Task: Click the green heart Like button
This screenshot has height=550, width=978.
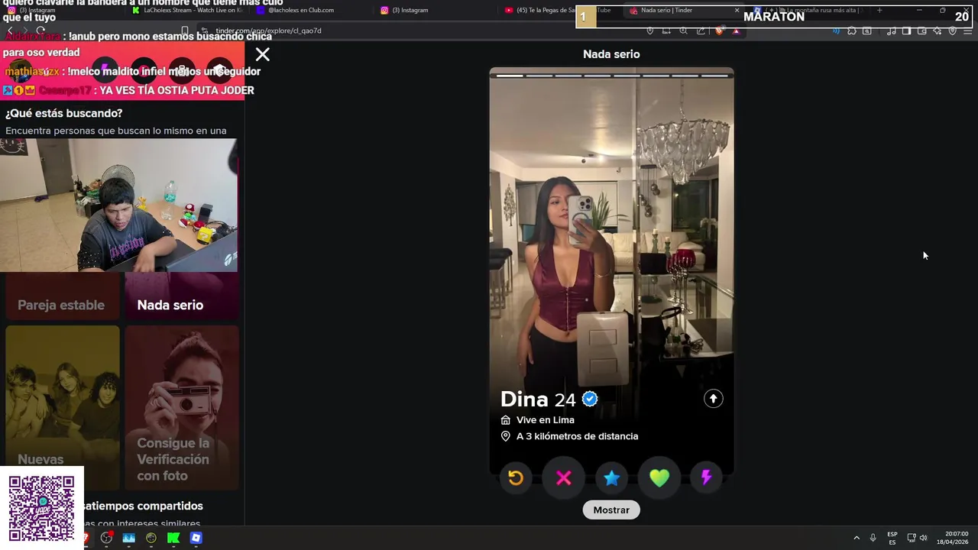Action: [659, 478]
